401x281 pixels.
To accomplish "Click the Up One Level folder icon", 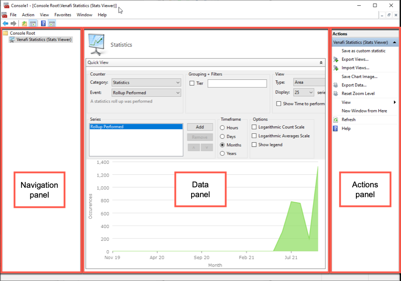I will coord(24,24).
